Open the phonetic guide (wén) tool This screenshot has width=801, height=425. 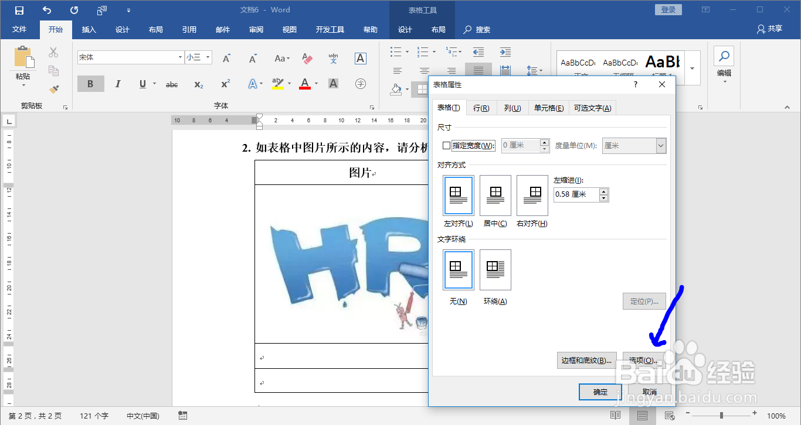334,58
